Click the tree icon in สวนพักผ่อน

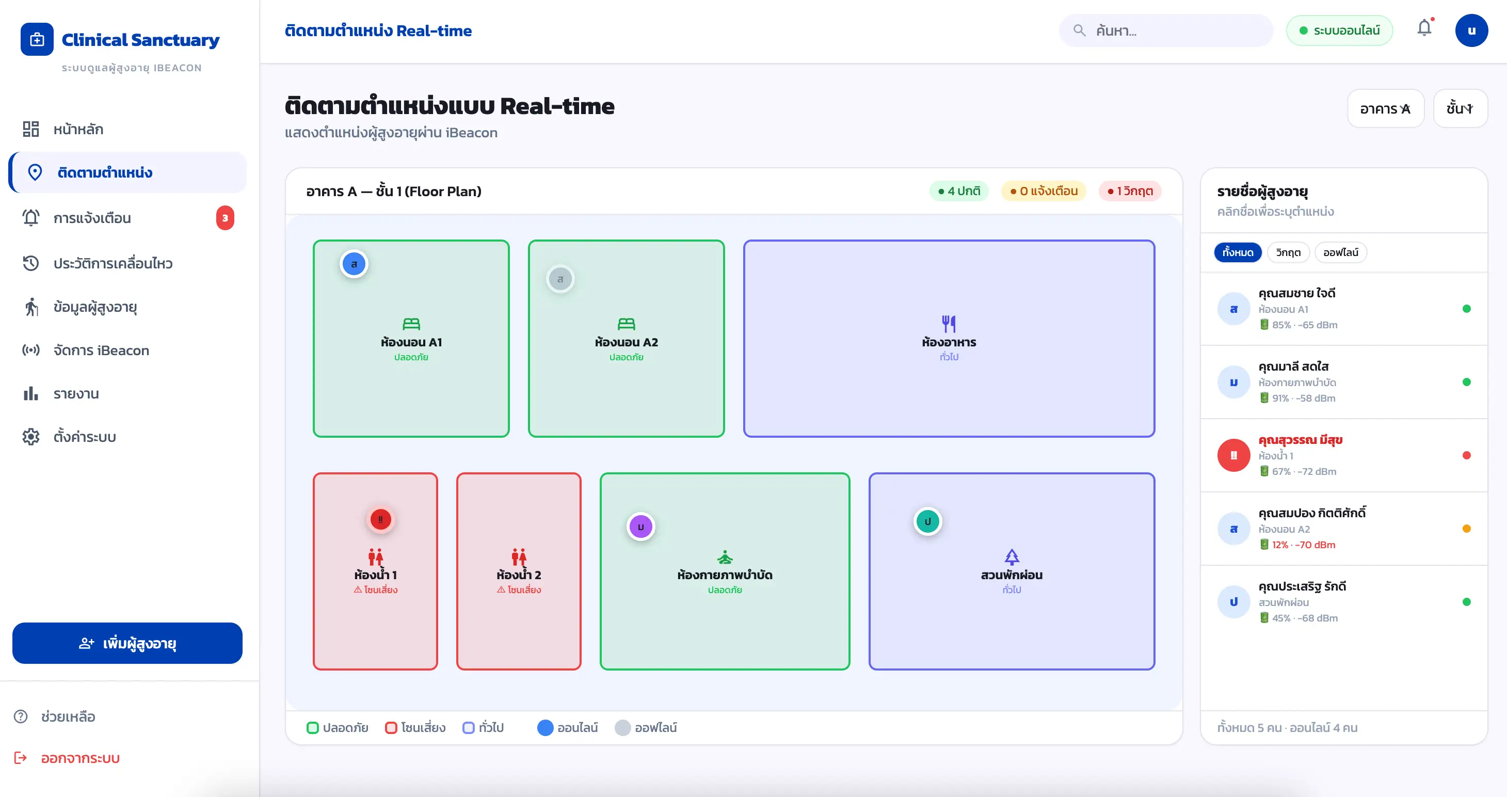click(1012, 556)
